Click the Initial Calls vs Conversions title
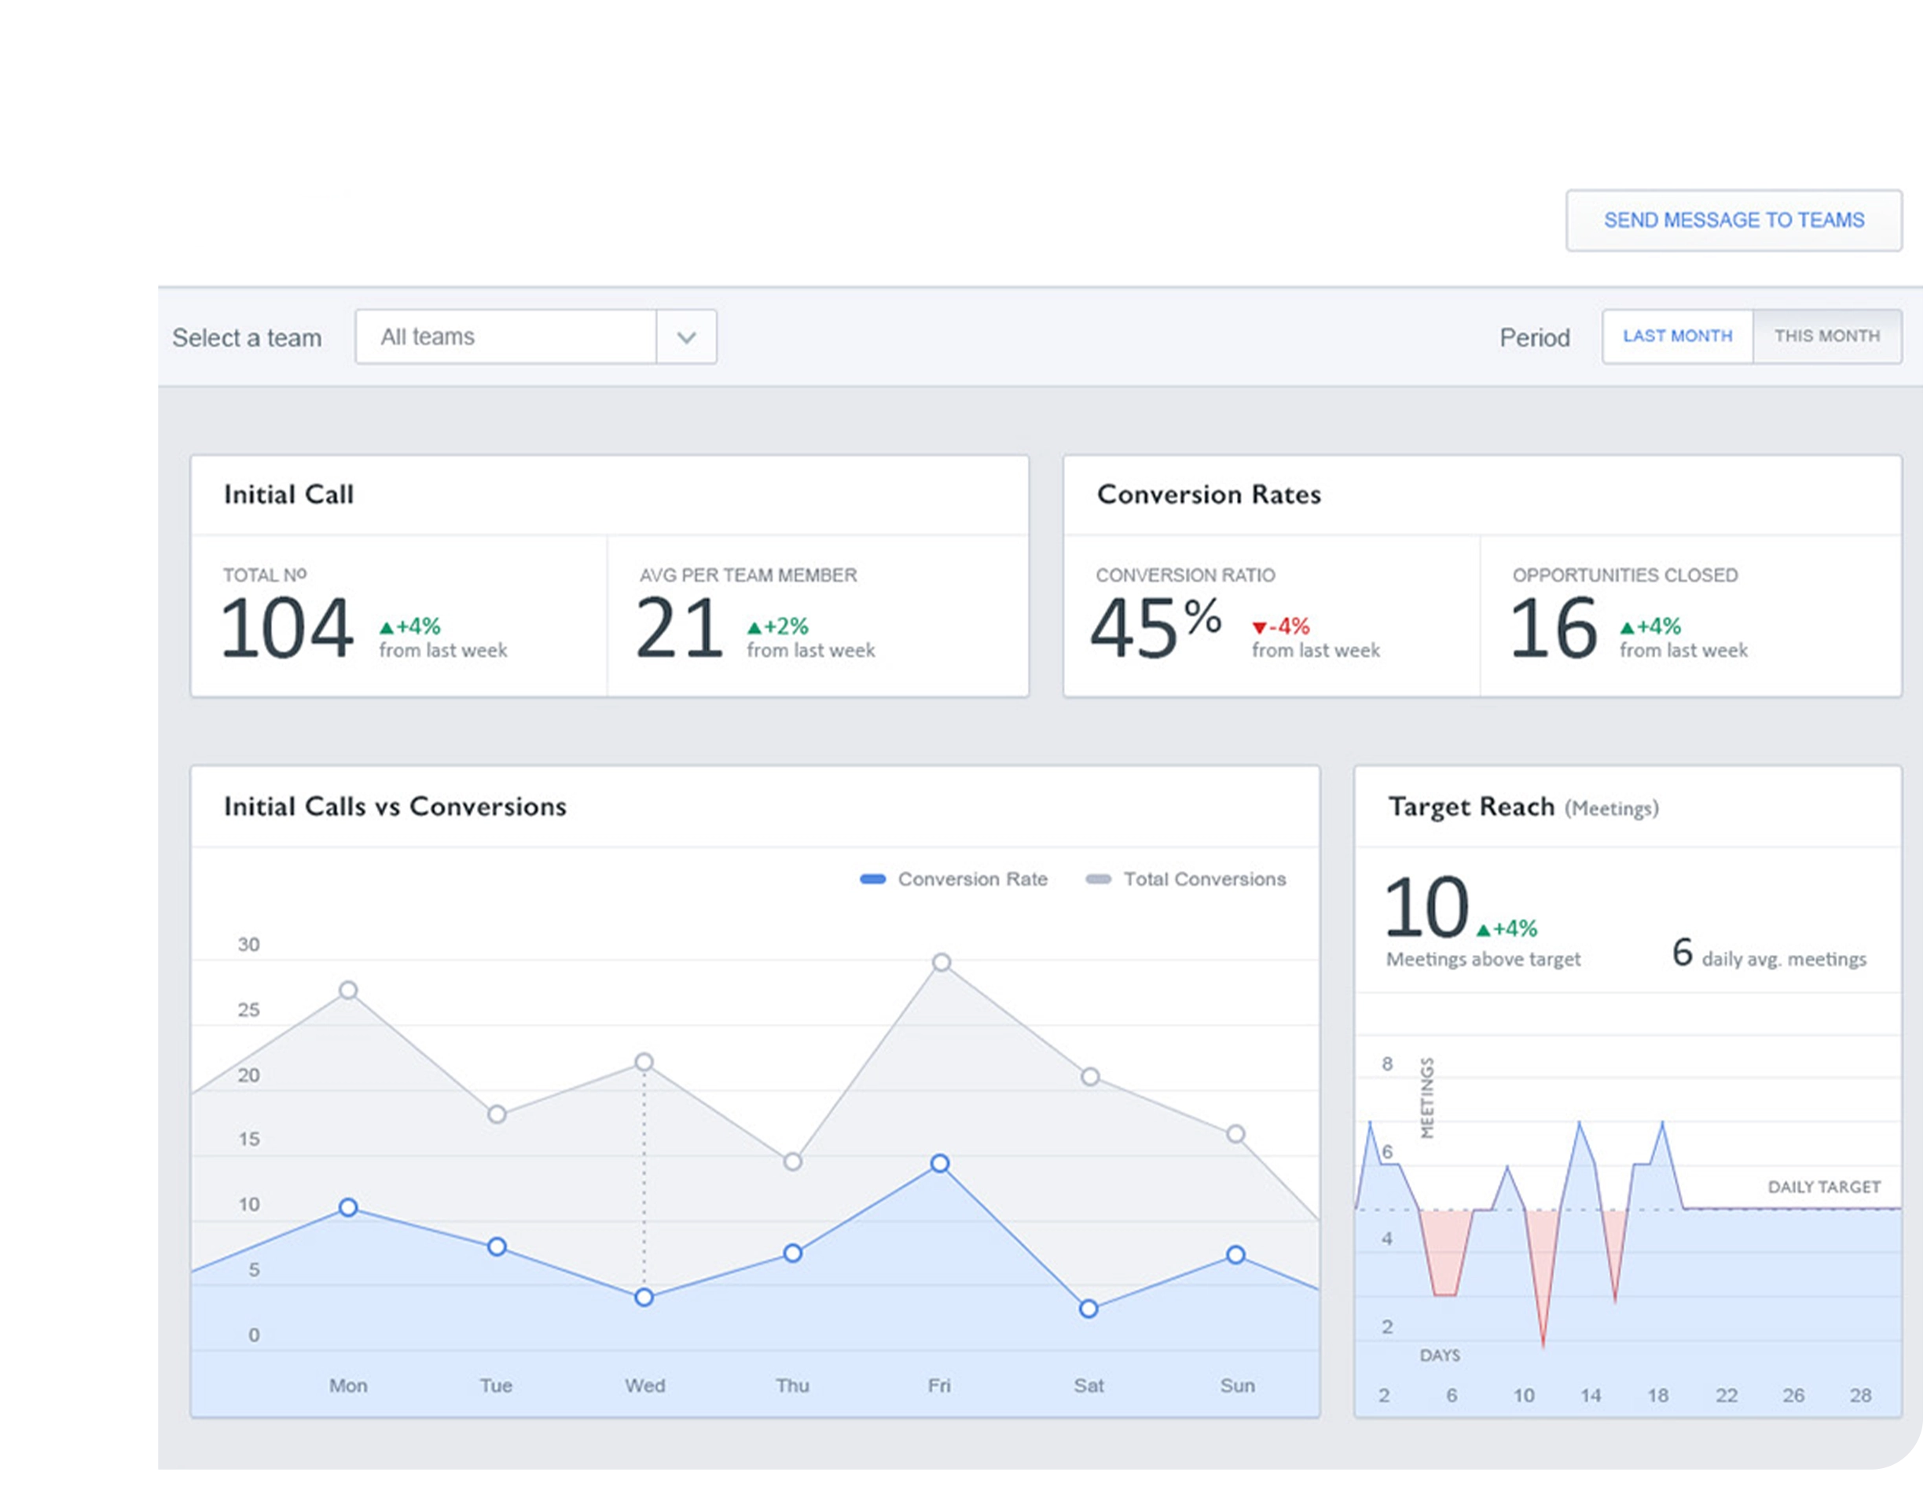 [395, 806]
